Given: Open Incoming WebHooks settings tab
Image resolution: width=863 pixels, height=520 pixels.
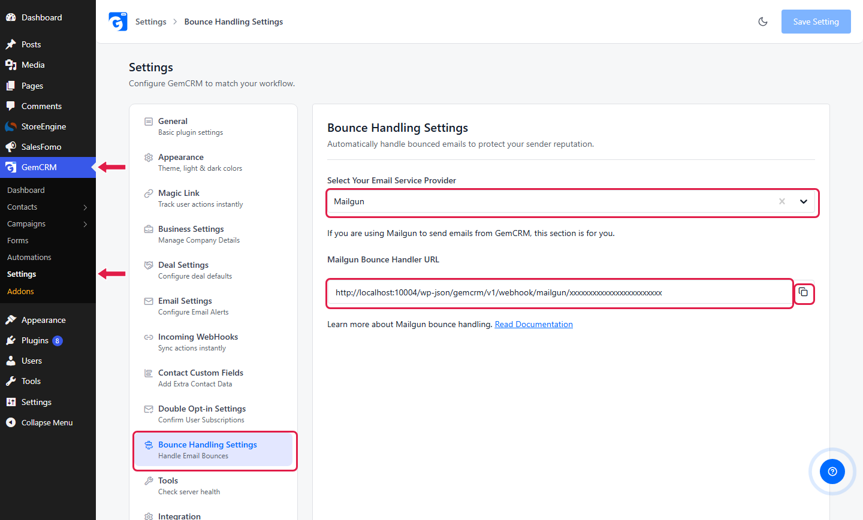Looking at the screenshot, I should tap(213, 342).
